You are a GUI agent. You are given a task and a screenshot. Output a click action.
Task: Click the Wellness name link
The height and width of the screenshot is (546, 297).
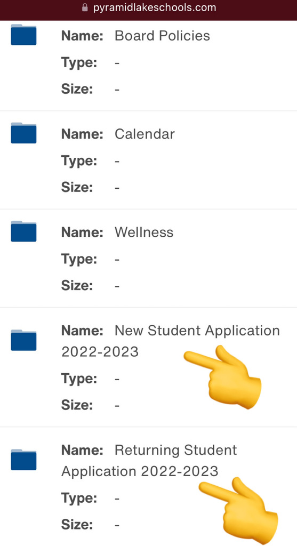point(144,232)
